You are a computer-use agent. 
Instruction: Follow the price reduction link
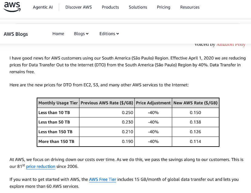pyautogui.click(x=41, y=166)
